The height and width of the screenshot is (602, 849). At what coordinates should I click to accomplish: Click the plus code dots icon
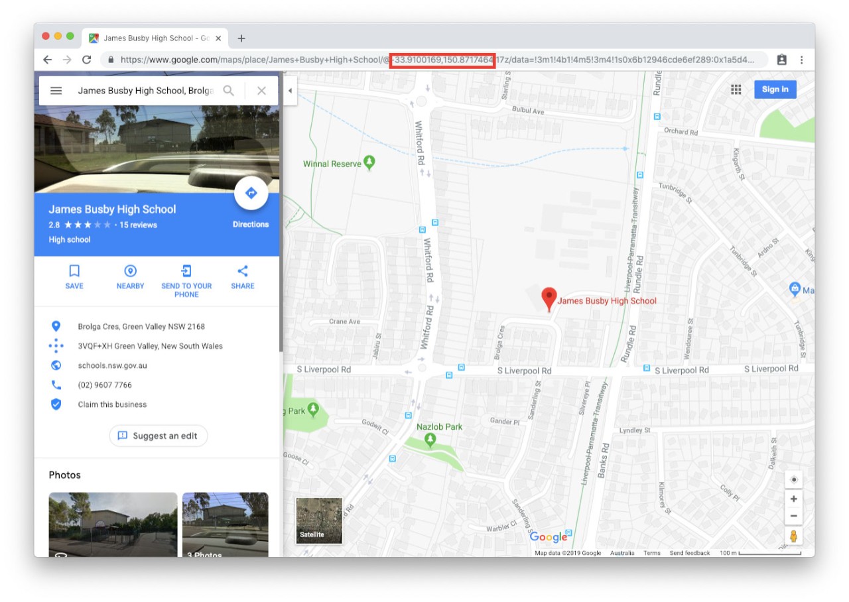pos(56,345)
